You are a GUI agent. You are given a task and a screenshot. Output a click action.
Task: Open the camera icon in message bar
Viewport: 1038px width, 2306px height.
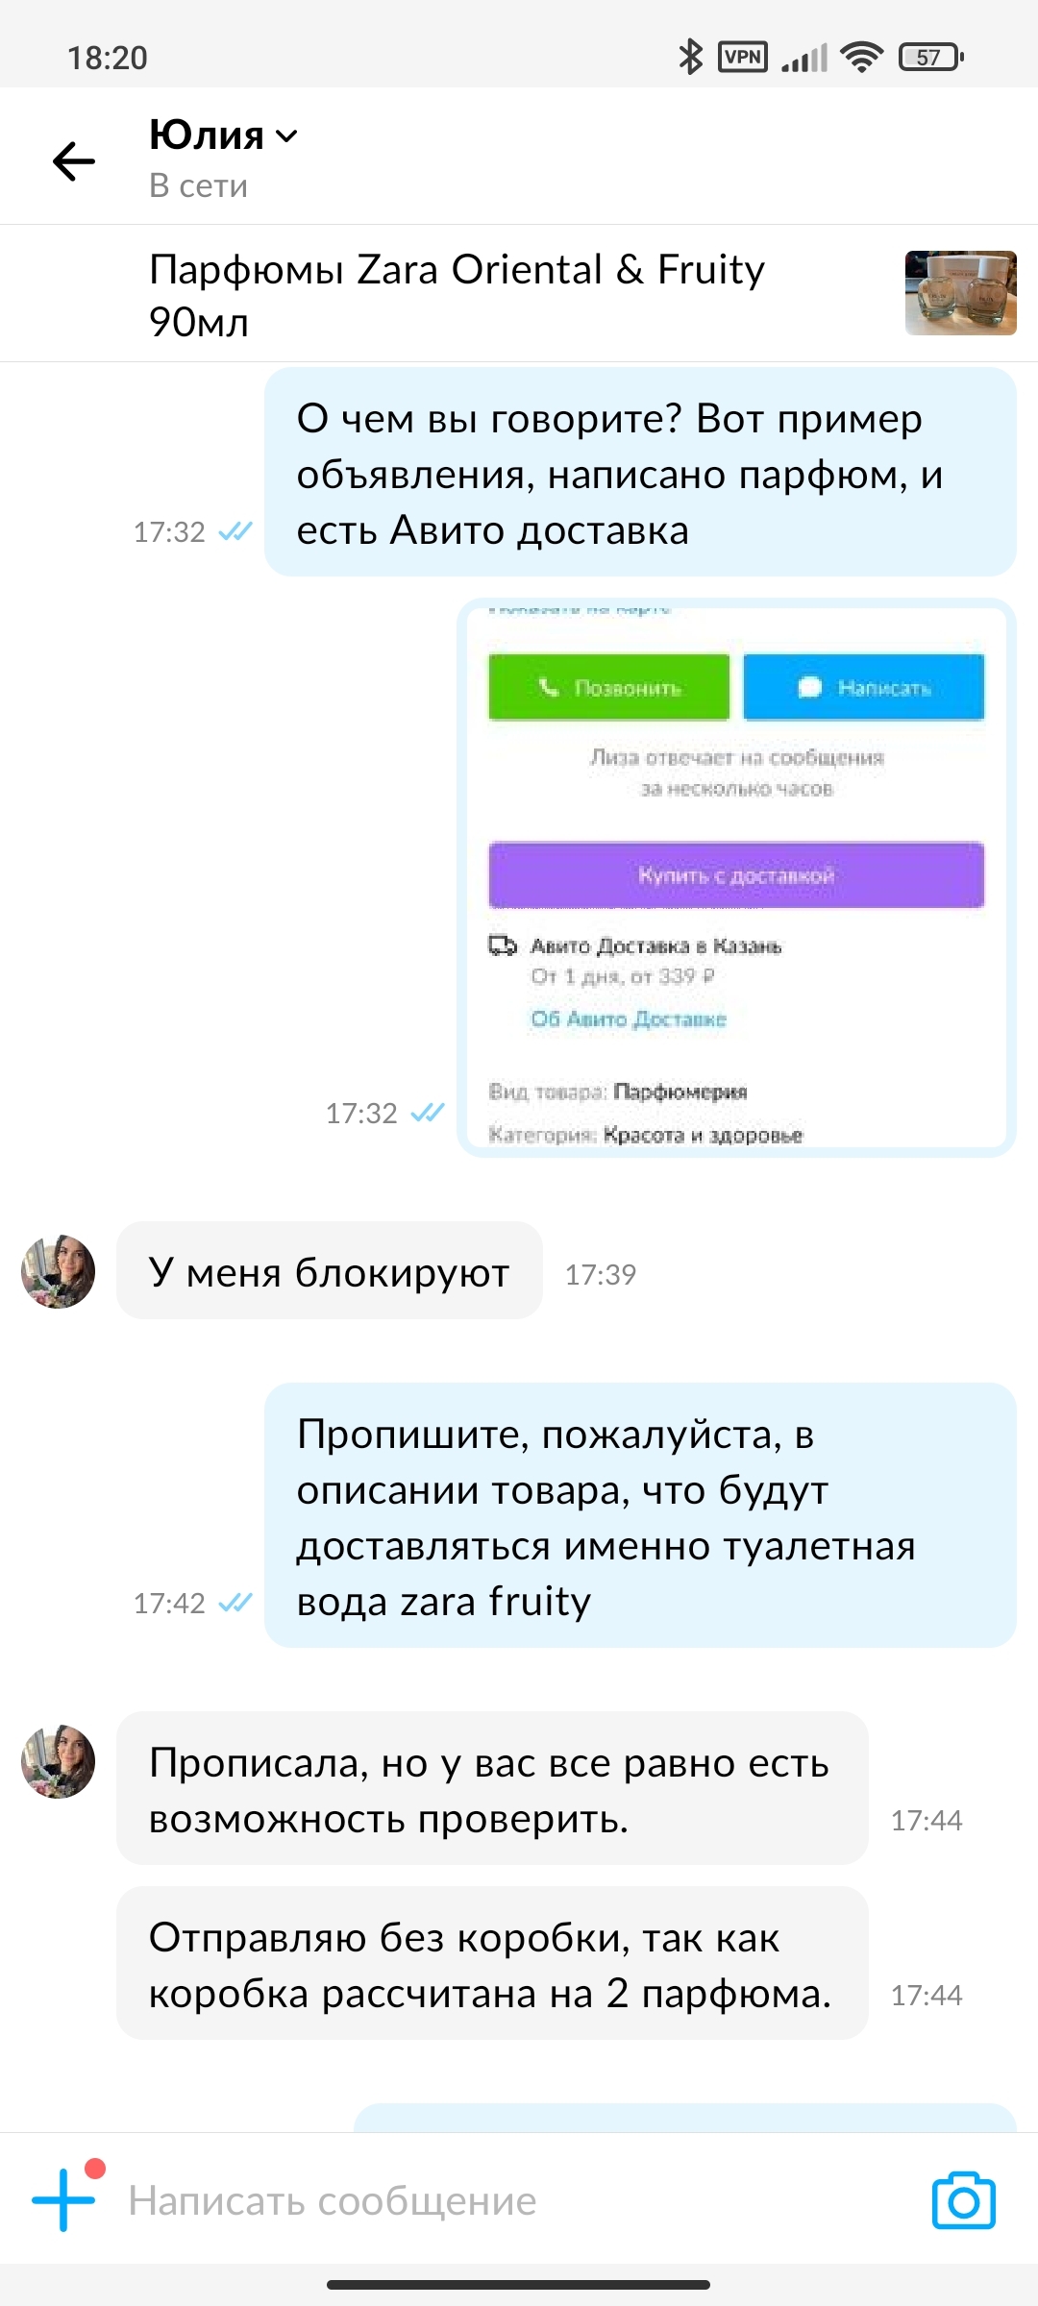click(963, 2199)
